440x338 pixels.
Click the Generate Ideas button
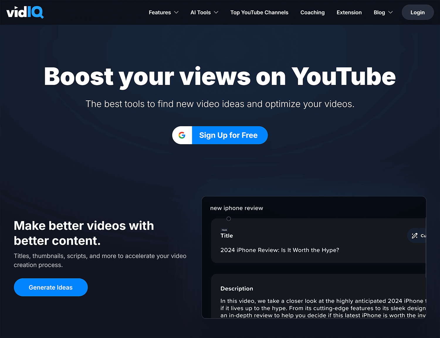tap(51, 287)
